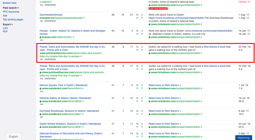This screenshot has height=140, width=255.
Task: Click fb share count in Huzzaz row
Action: pyautogui.click(x=142, y=31)
